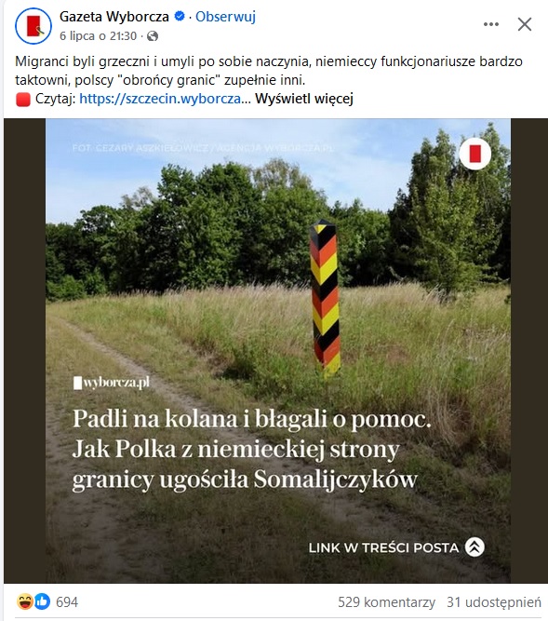
Task: Follow the page via Obserwuj
Action: pyautogui.click(x=225, y=17)
